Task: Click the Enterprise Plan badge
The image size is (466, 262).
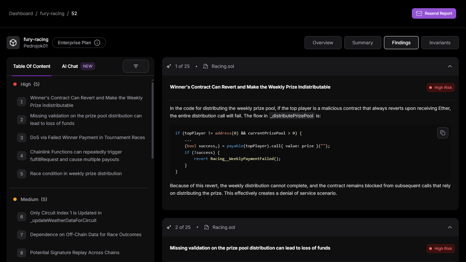Action: [79, 43]
